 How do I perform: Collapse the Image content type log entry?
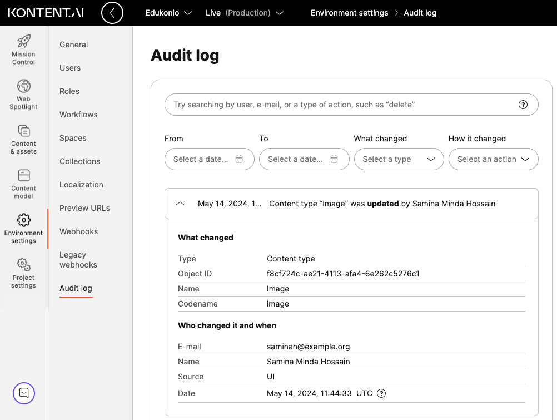click(x=180, y=203)
